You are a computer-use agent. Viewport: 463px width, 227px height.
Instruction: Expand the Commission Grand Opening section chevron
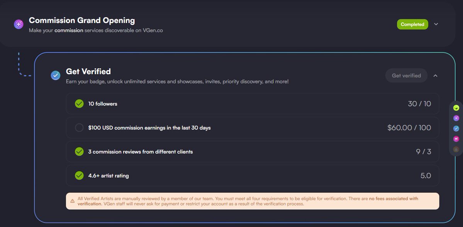pos(436,24)
